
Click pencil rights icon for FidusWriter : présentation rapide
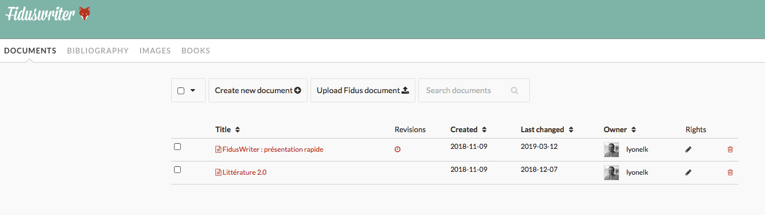[x=688, y=149]
